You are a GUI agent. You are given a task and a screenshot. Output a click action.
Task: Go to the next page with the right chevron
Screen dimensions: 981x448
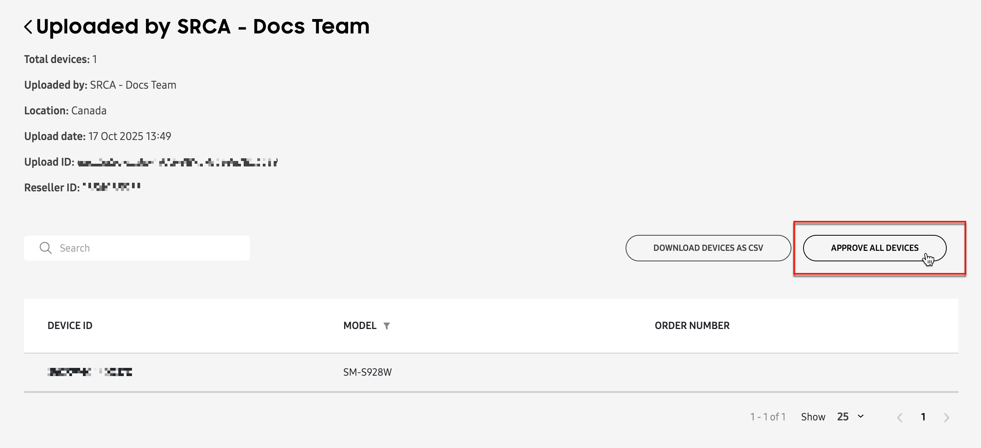pos(947,416)
